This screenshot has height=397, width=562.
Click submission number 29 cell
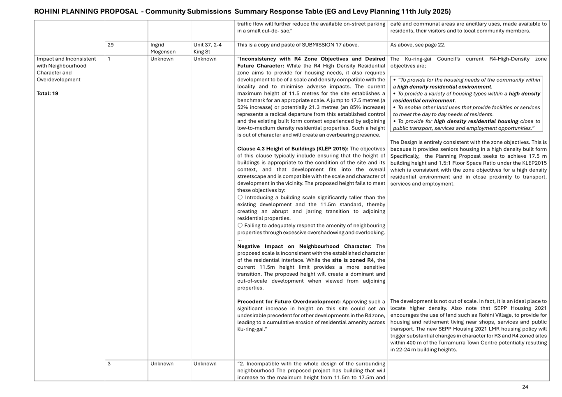(x=111, y=45)
